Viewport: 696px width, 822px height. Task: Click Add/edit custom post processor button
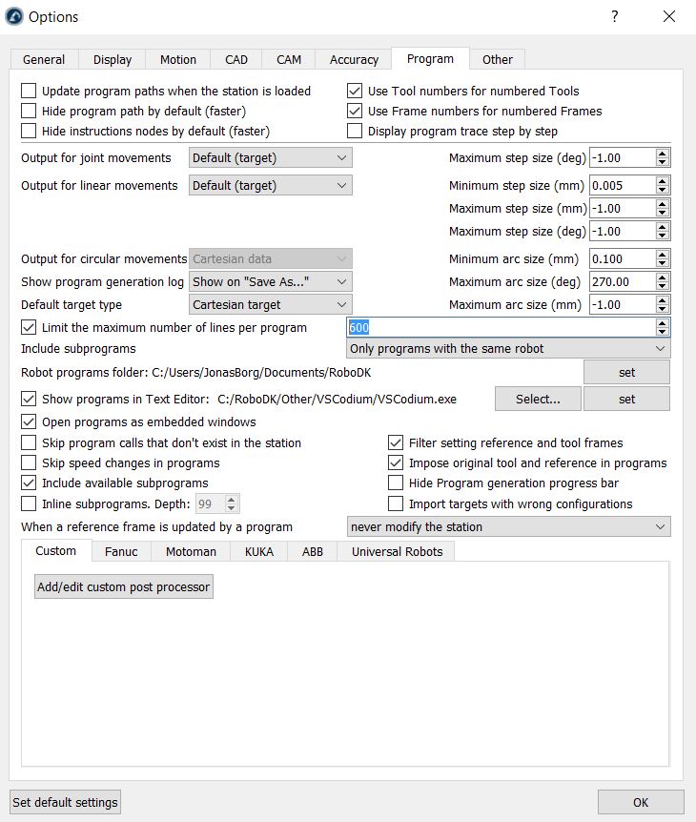point(123,587)
